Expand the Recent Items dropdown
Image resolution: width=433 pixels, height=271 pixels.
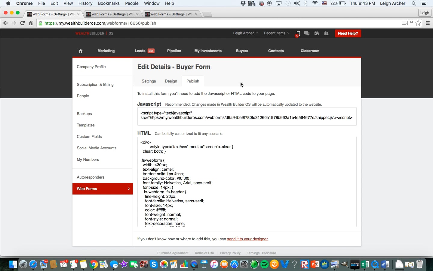276,33
